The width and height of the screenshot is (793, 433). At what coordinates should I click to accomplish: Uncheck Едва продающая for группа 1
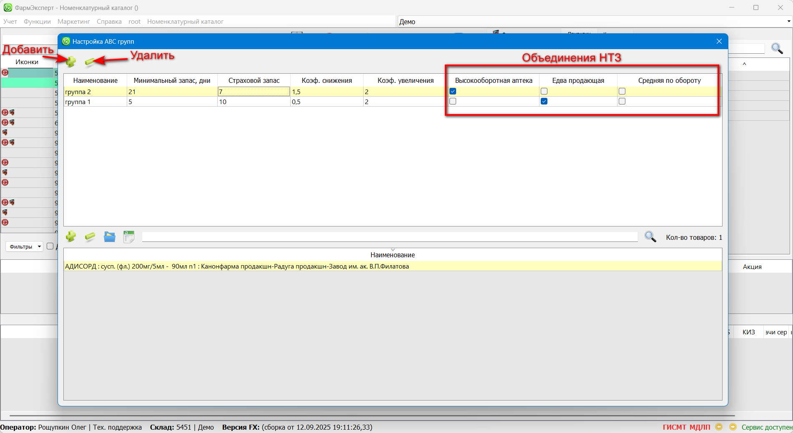(x=544, y=102)
